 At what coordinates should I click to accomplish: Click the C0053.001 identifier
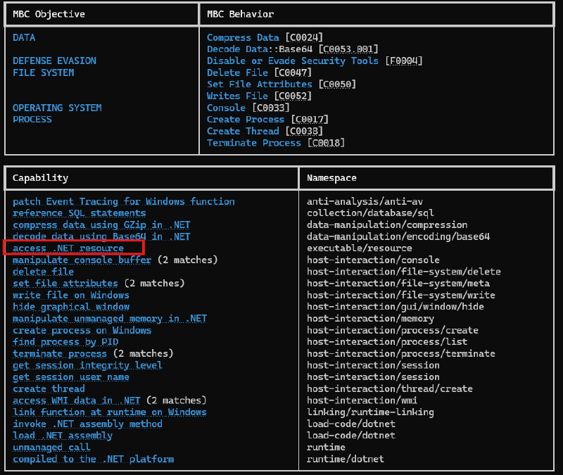(348, 49)
